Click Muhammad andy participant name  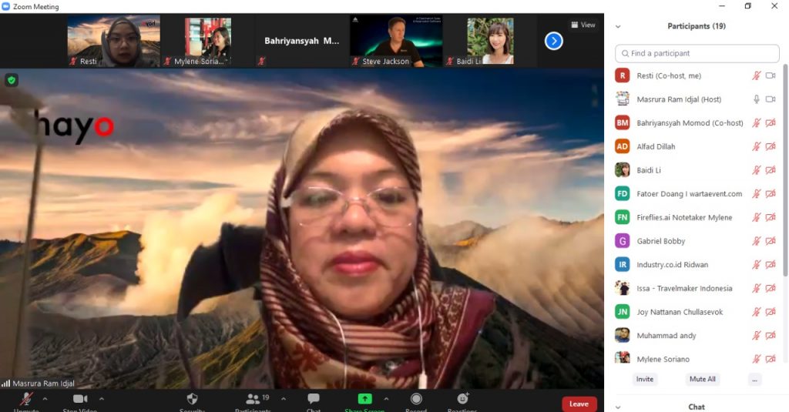coord(666,336)
